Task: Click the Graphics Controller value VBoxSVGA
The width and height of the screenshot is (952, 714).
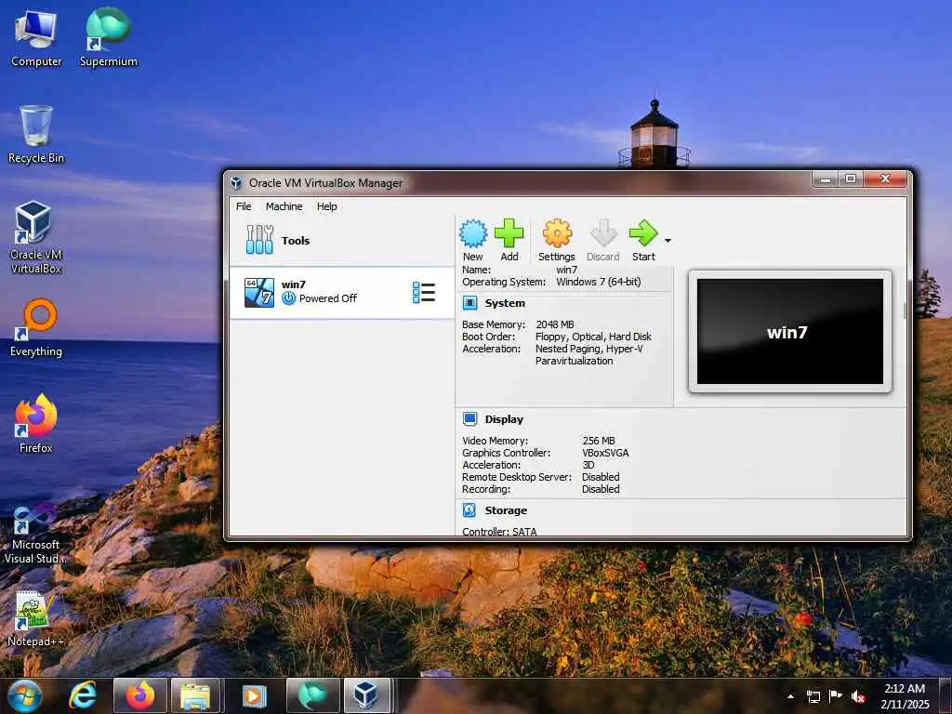Action: [x=605, y=453]
